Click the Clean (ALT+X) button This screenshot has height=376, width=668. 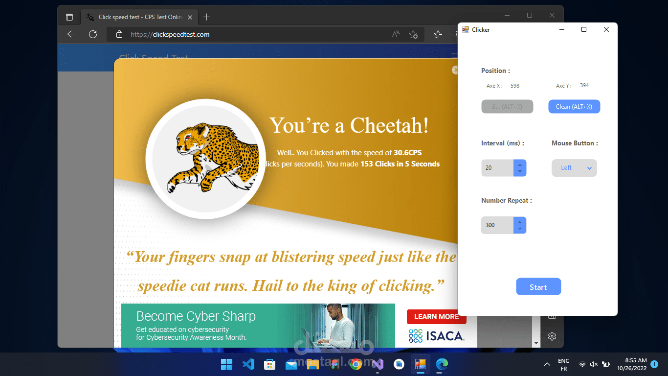click(574, 106)
